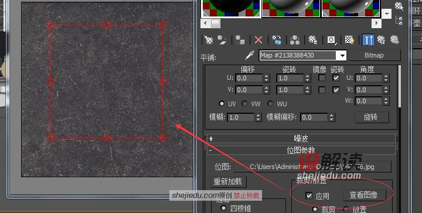Select the black sample sphere slot
This screenshot has height=213, width=422.
click(231, 8)
